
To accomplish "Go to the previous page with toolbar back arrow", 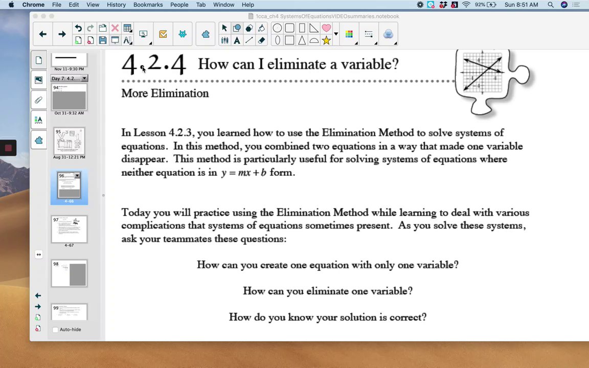I will [43, 34].
